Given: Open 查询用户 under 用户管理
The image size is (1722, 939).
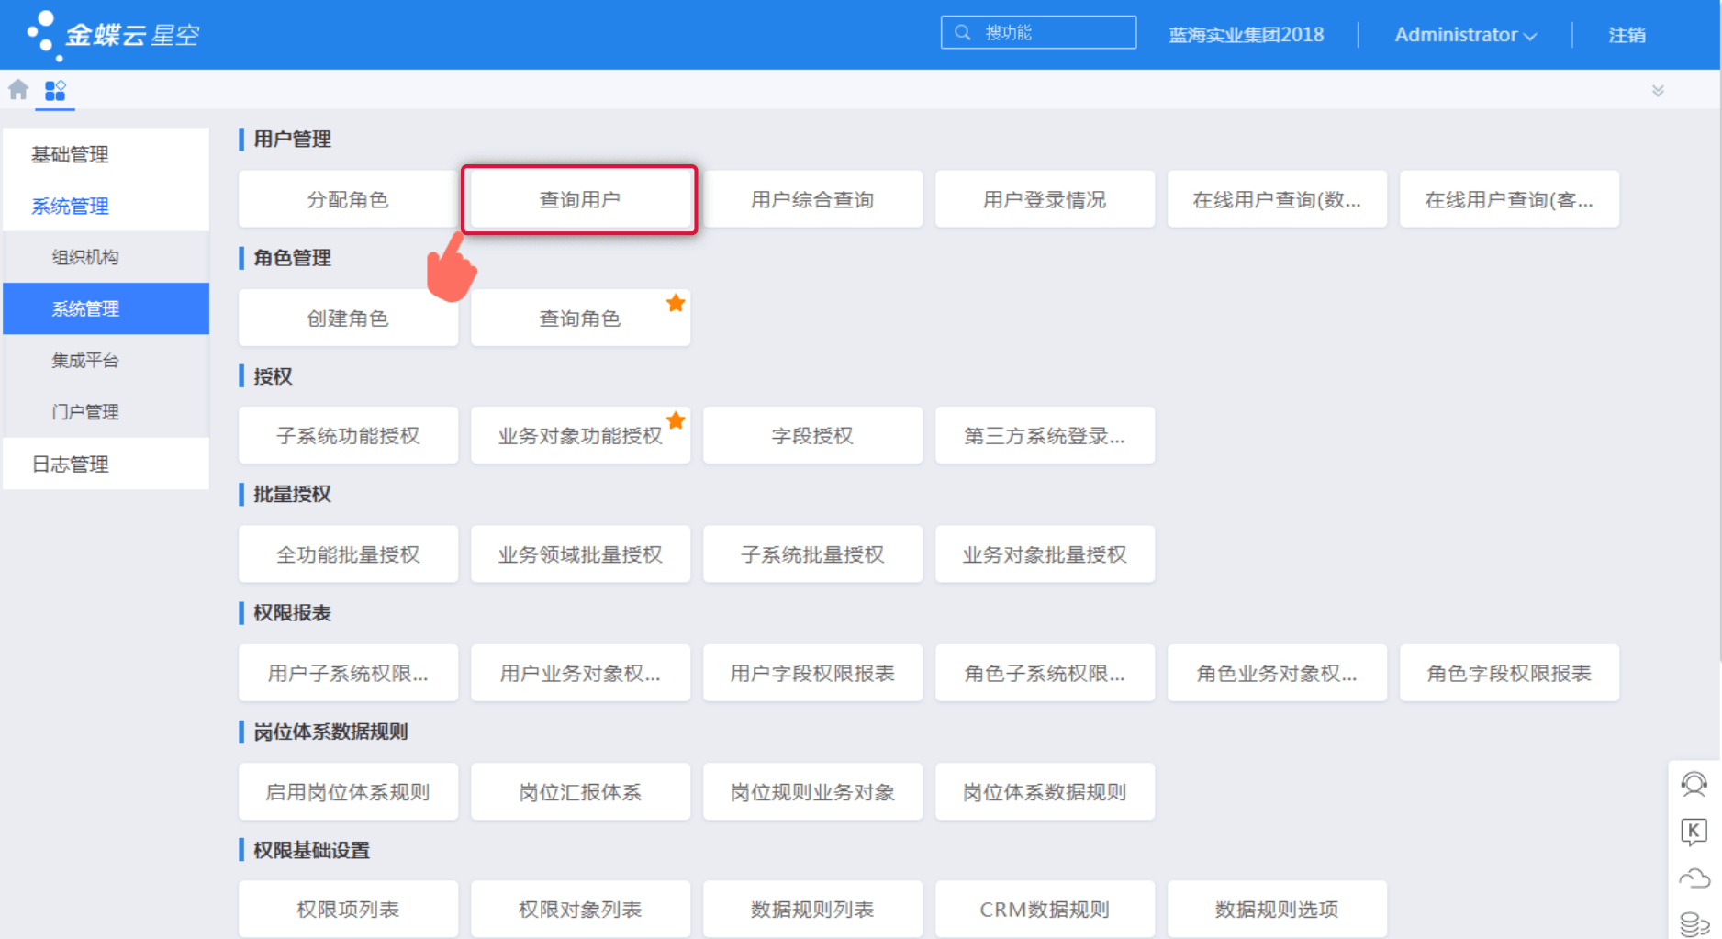Looking at the screenshot, I should click(579, 198).
